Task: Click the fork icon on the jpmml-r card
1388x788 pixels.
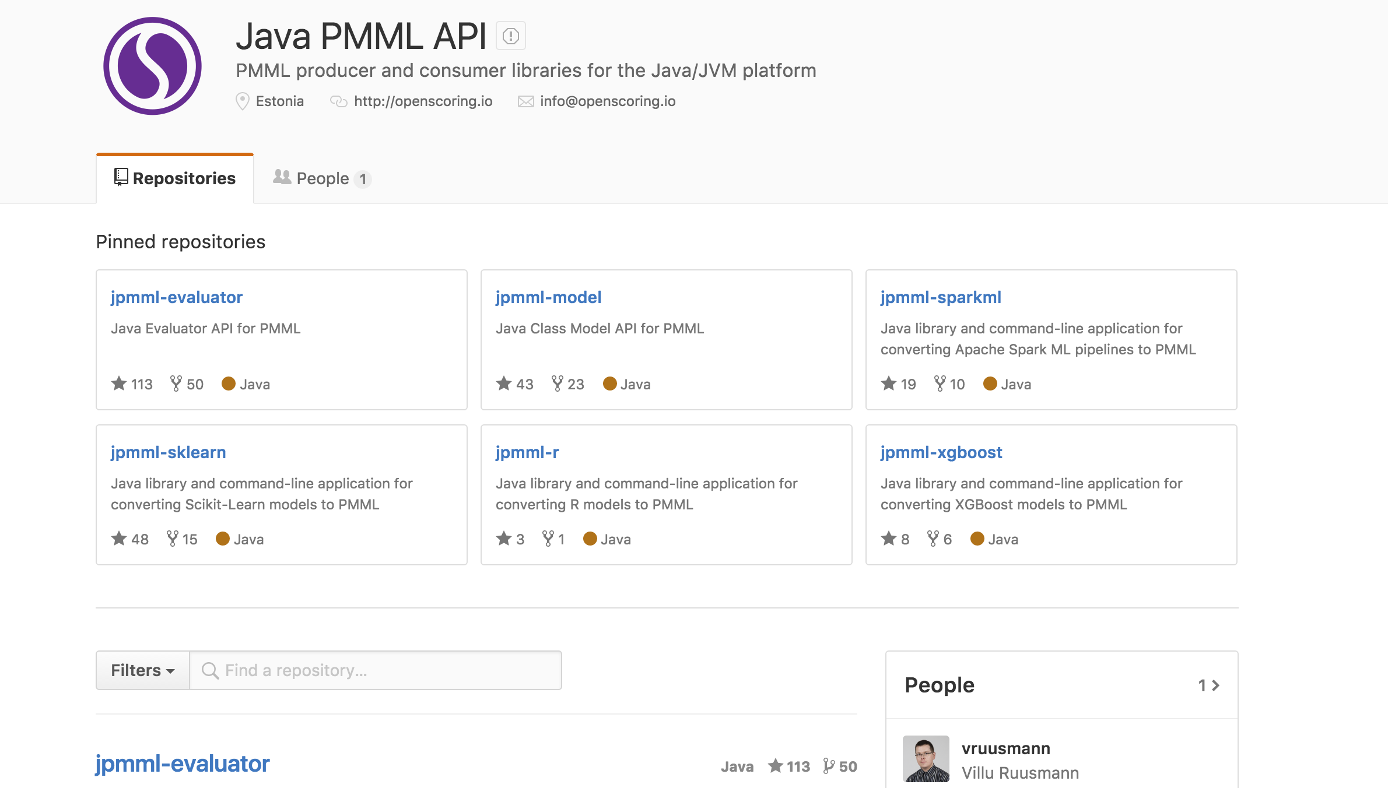Action: click(x=548, y=539)
